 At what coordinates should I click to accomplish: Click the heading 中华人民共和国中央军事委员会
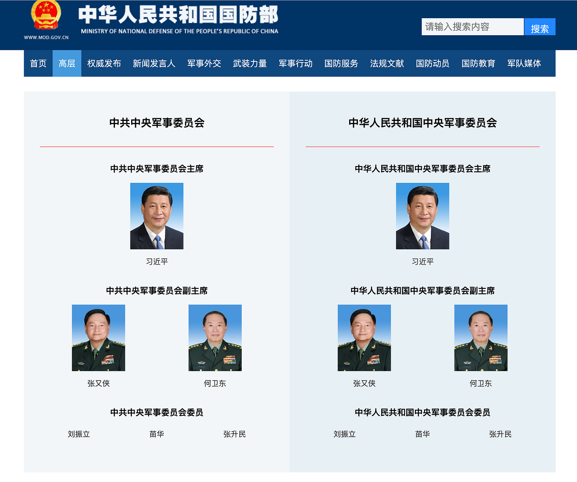(422, 123)
